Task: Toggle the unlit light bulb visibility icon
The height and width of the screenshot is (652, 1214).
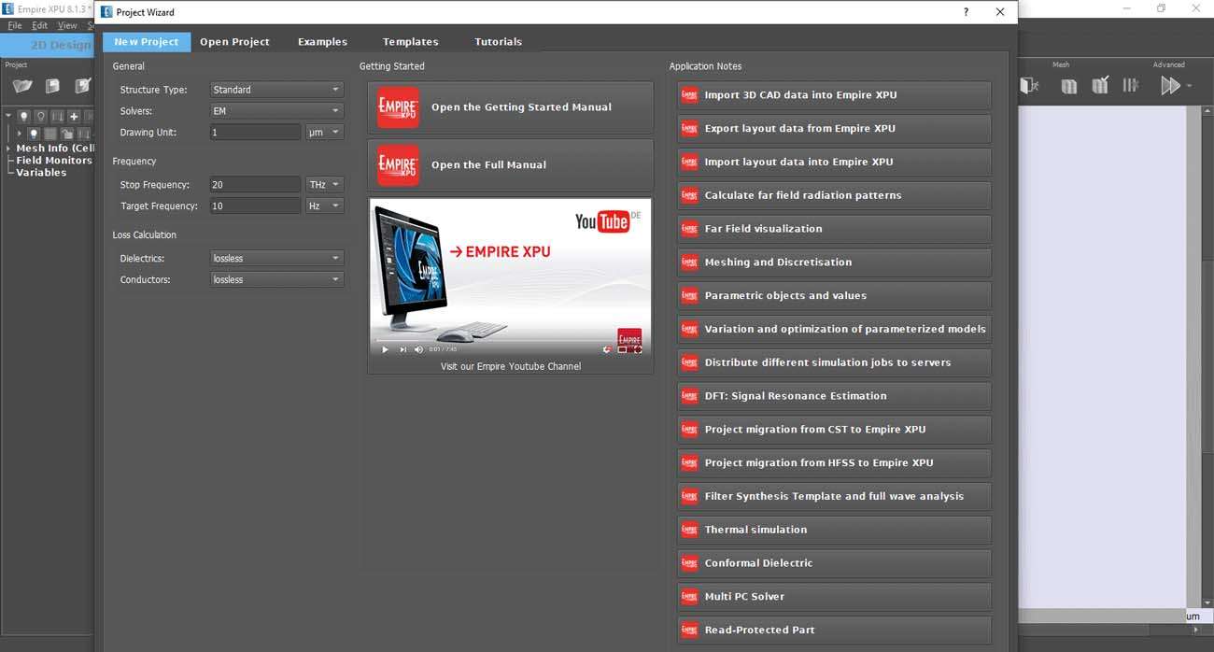Action: click(40, 117)
